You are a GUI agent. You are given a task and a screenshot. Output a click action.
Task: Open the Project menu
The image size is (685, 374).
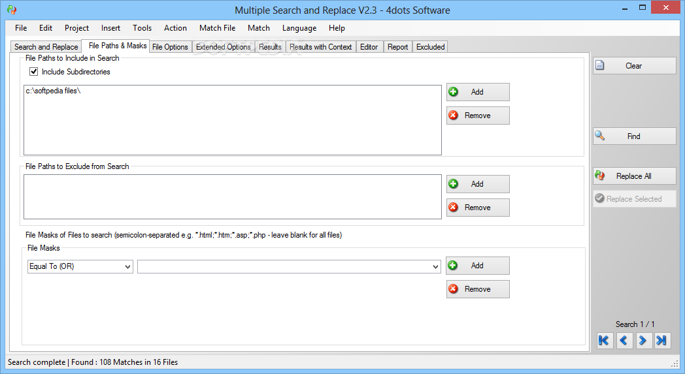[x=77, y=28]
